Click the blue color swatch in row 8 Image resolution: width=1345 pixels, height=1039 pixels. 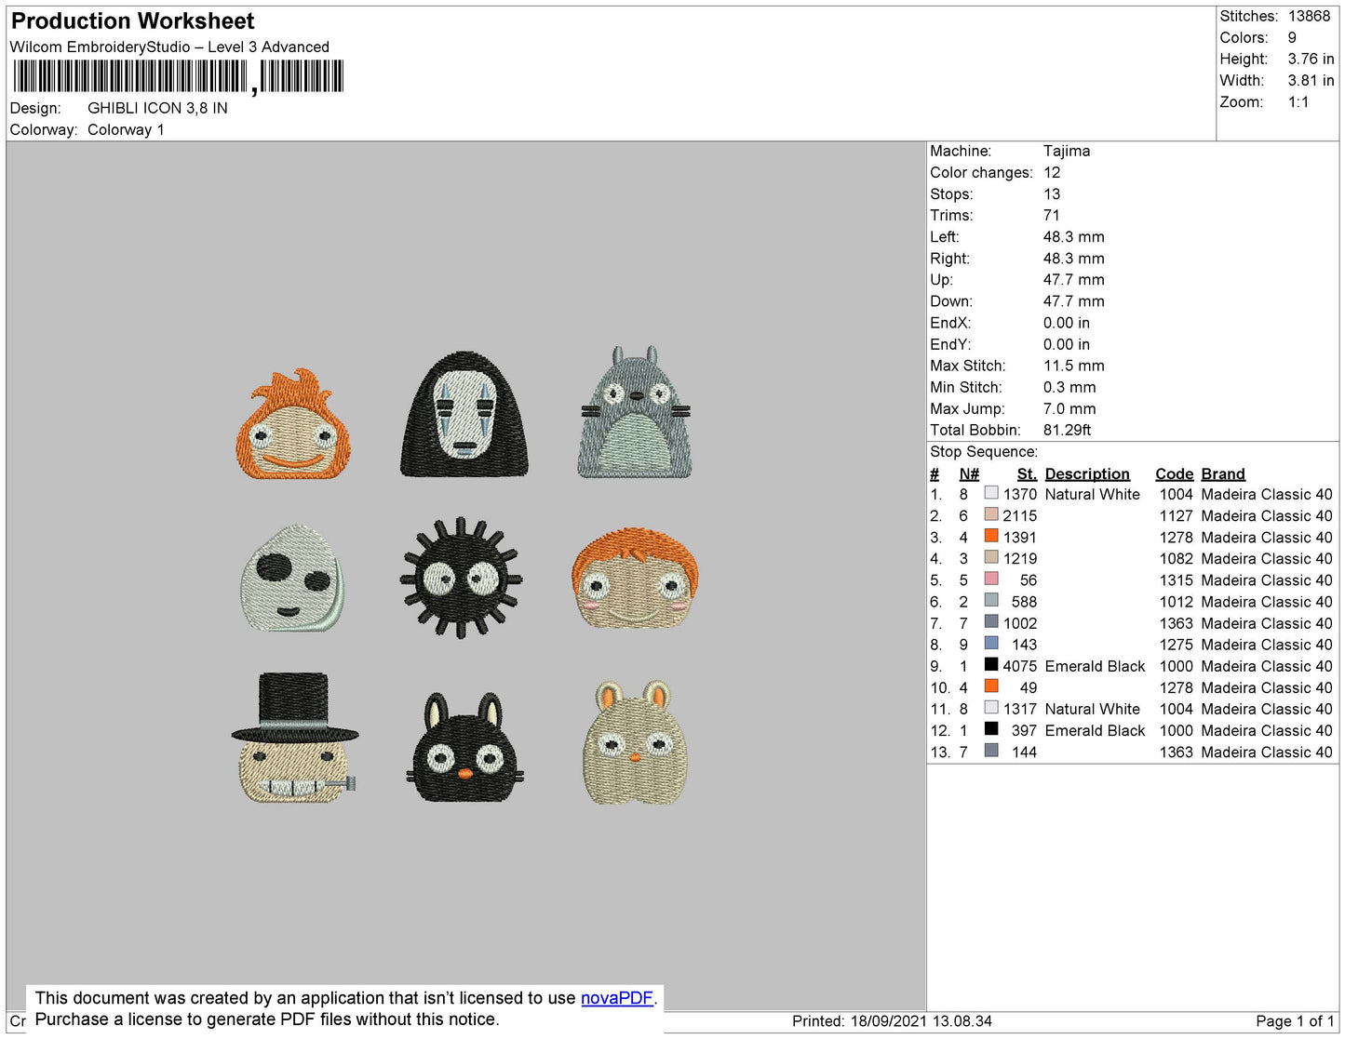coord(991,643)
